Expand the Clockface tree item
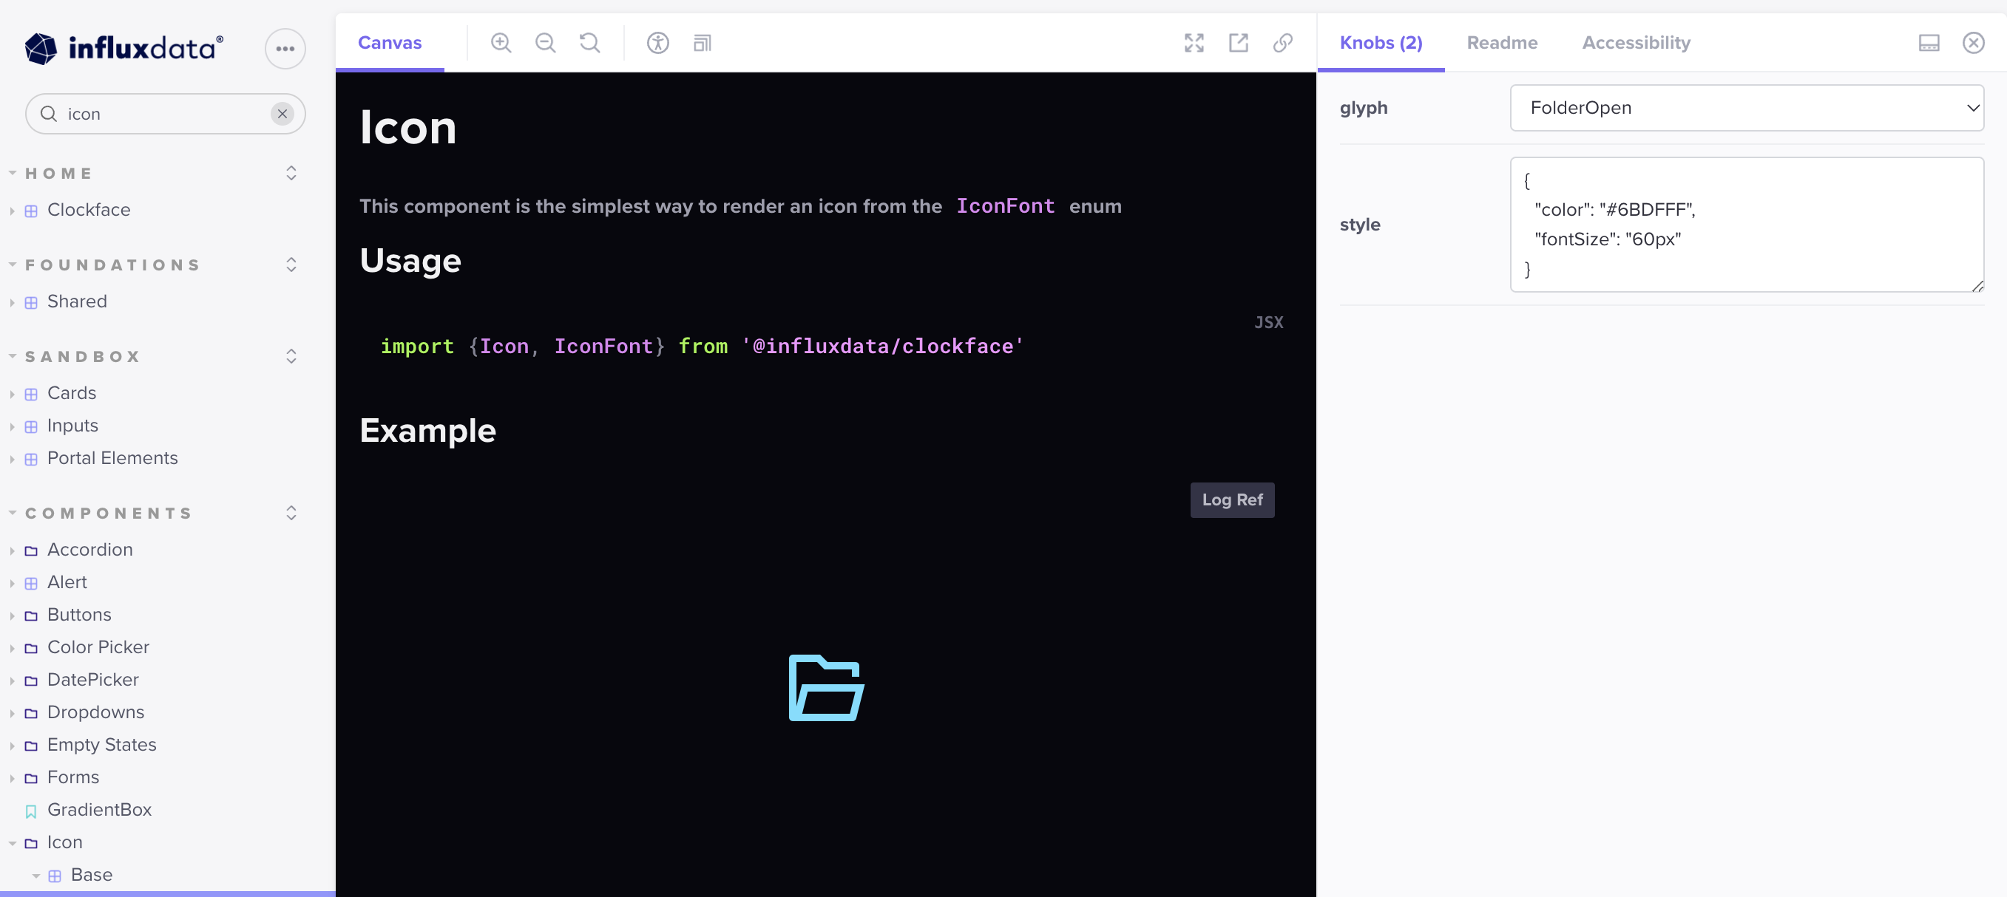The height and width of the screenshot is (897, 2007). pyautogui.click(x=12, y=209)
